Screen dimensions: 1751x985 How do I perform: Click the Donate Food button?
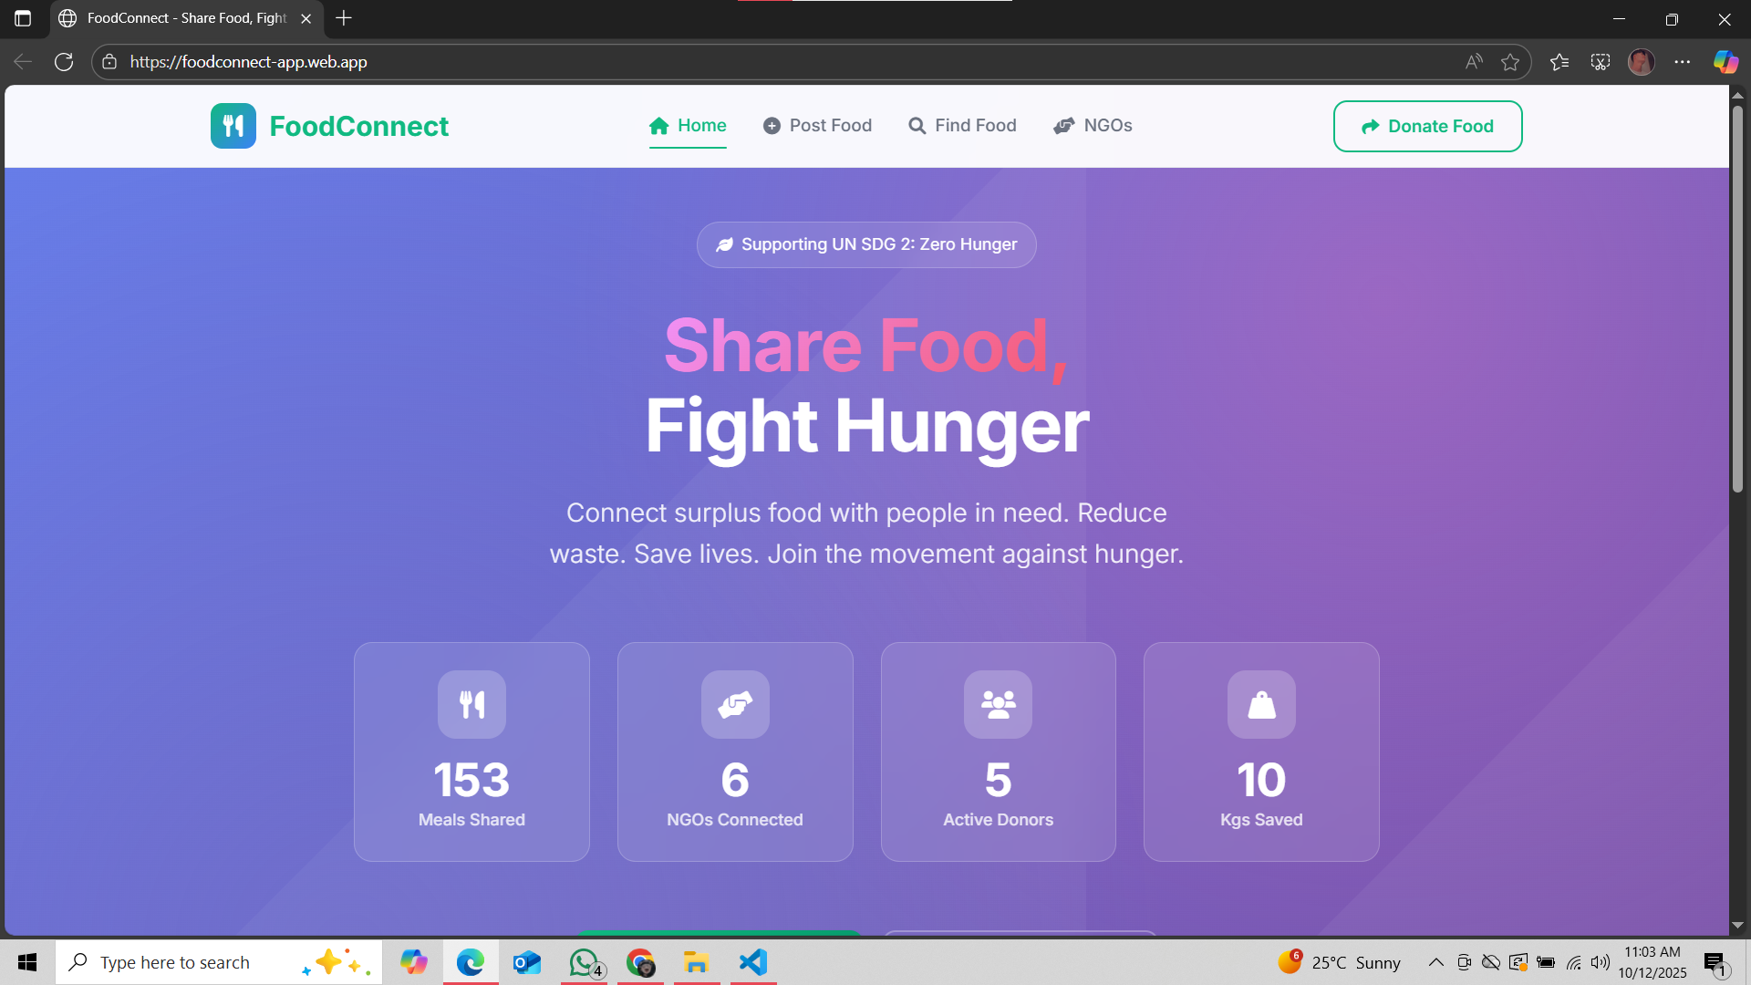point(1427,127)
